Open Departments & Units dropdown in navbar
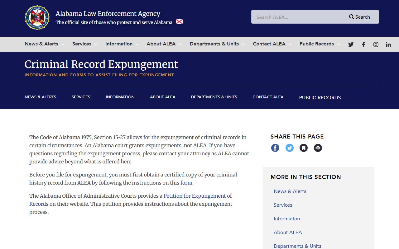The width and height of the screenshot is (399, 249). (217, 44)
